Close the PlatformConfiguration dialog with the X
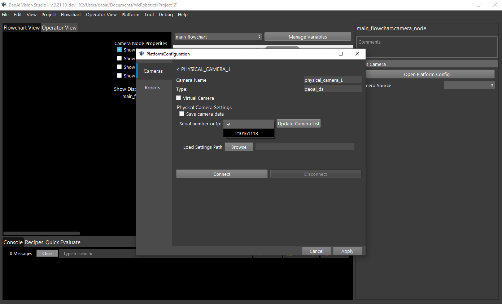 357,54
